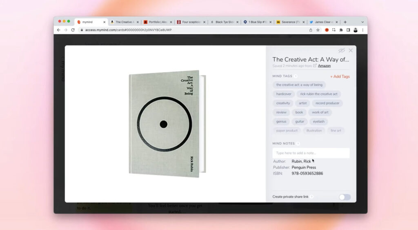Select the 'rick rubin the creative act' tag
This screenshot has height=230, width=418.
tap(318, 94)
